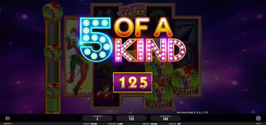Click the Giri Rimasti counter showing 2

(x=97, y=118)
